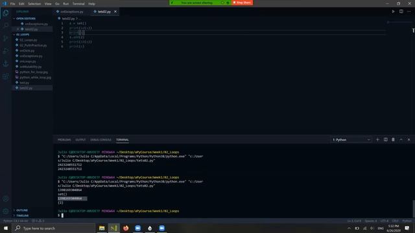Open the Terminal menu
415x233 pixels.
point(78,4)
